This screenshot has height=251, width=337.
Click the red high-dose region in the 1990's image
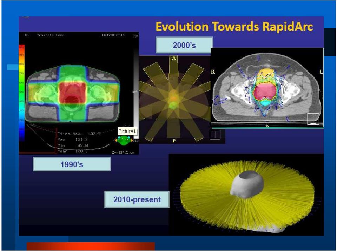pyautogui.click(x=72, y=93)
